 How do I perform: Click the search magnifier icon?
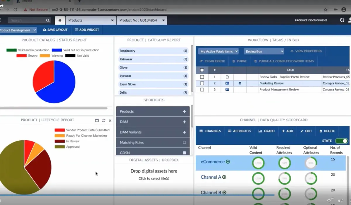pos(48,20)
